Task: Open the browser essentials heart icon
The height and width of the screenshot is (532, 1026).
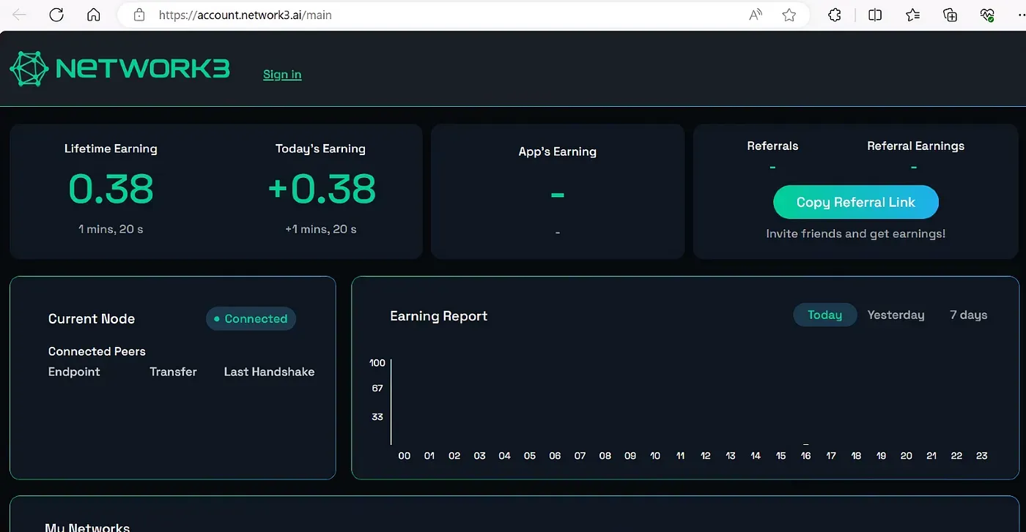Action: pos(986,15)
